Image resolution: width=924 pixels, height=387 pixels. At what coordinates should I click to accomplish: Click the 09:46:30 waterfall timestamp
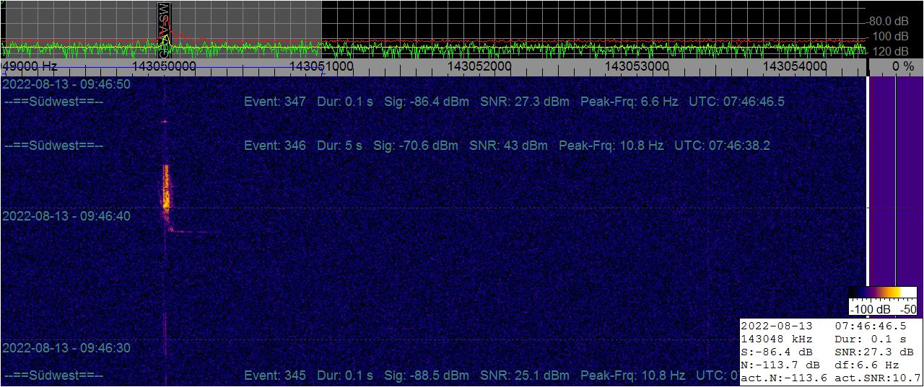click(67, 348)
